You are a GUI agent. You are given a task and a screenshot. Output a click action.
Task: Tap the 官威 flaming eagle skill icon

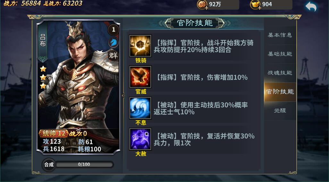[140, 77]
